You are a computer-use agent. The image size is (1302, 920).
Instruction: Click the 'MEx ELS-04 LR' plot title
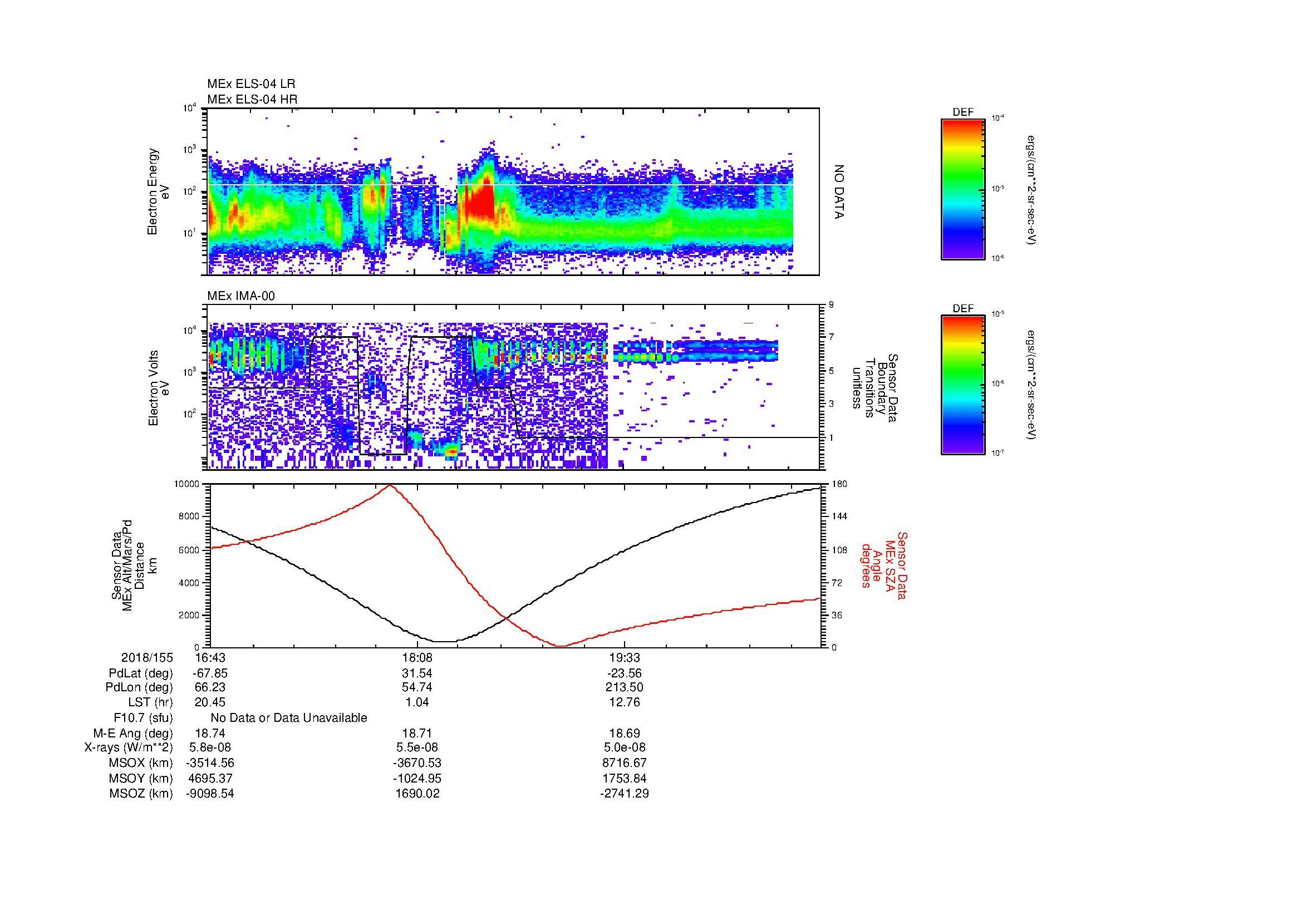coord(251,84)
